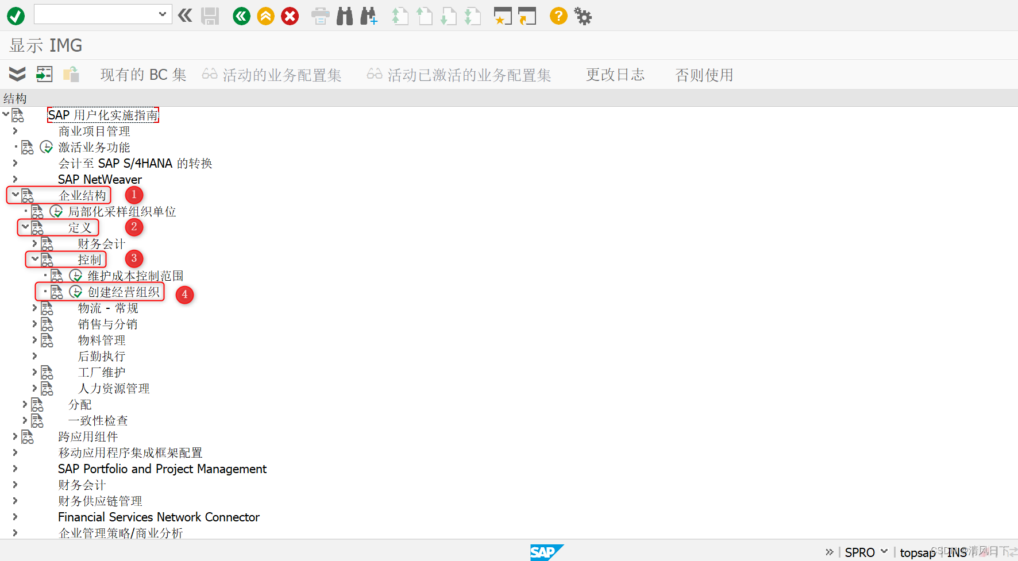Collapse the root SAP 用户化实施指南 node
1018x561 pixels.
click(x=6, y=114)
